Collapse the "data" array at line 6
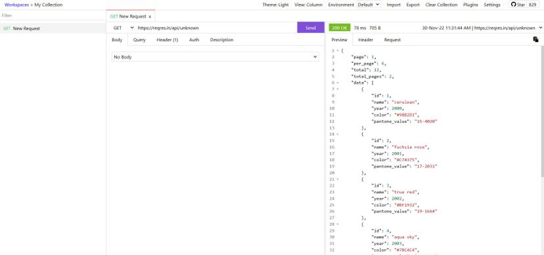The image size is (544, 255). (338, 83)
